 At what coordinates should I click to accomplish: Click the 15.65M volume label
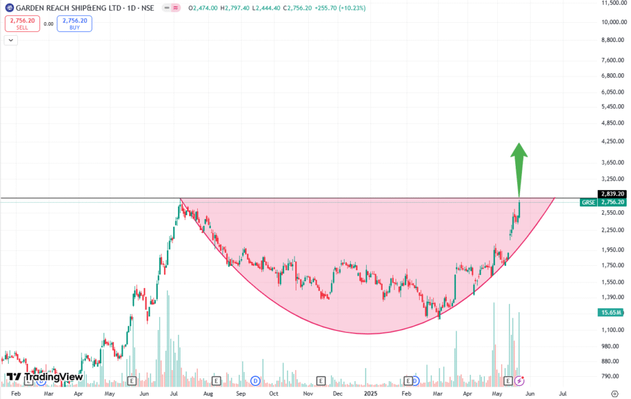611,313
